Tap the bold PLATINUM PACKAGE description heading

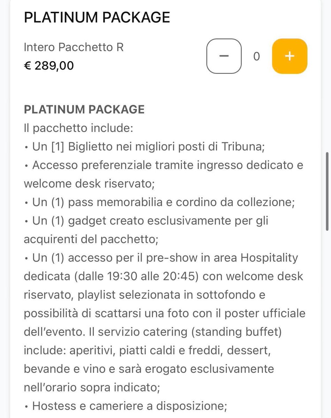(84, 109)
